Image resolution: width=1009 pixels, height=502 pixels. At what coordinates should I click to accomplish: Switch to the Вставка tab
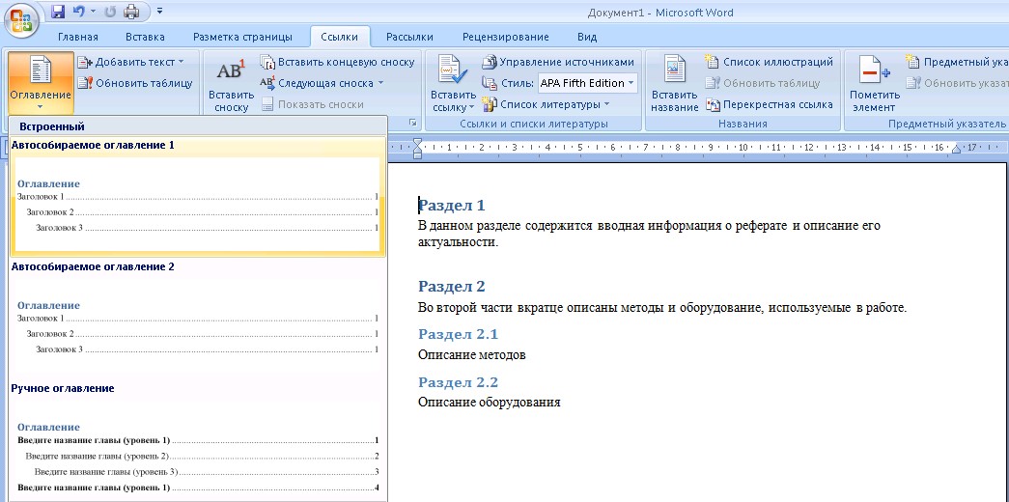145,37
